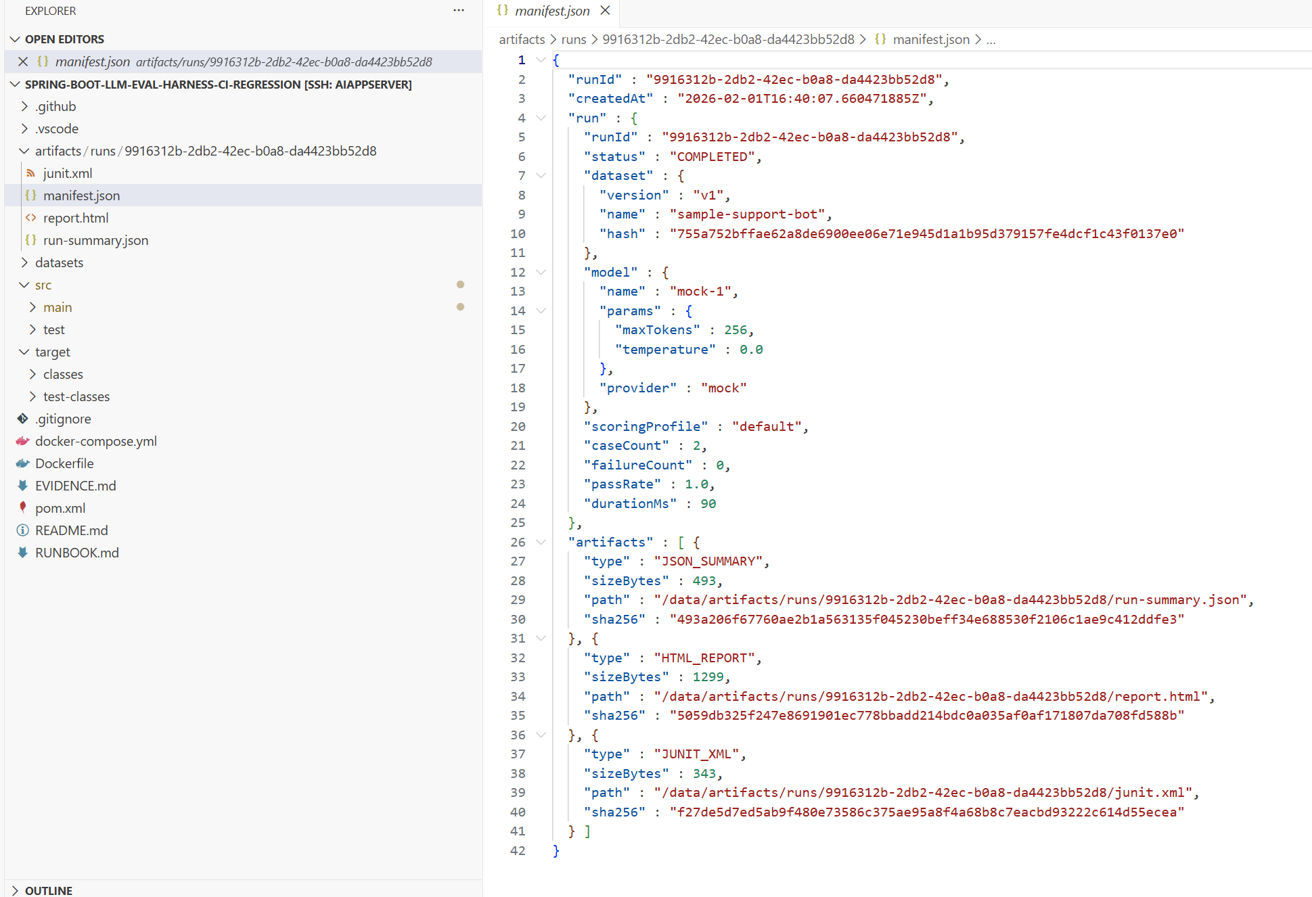Click the info icon beside README.md
Screen dimensions: 1312x897
coord(22,530)
